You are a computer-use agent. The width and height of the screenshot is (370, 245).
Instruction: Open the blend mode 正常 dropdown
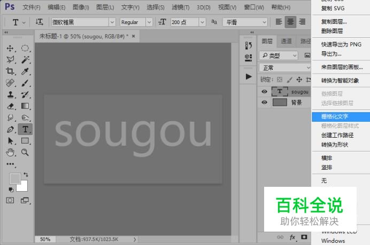(285, 68)
